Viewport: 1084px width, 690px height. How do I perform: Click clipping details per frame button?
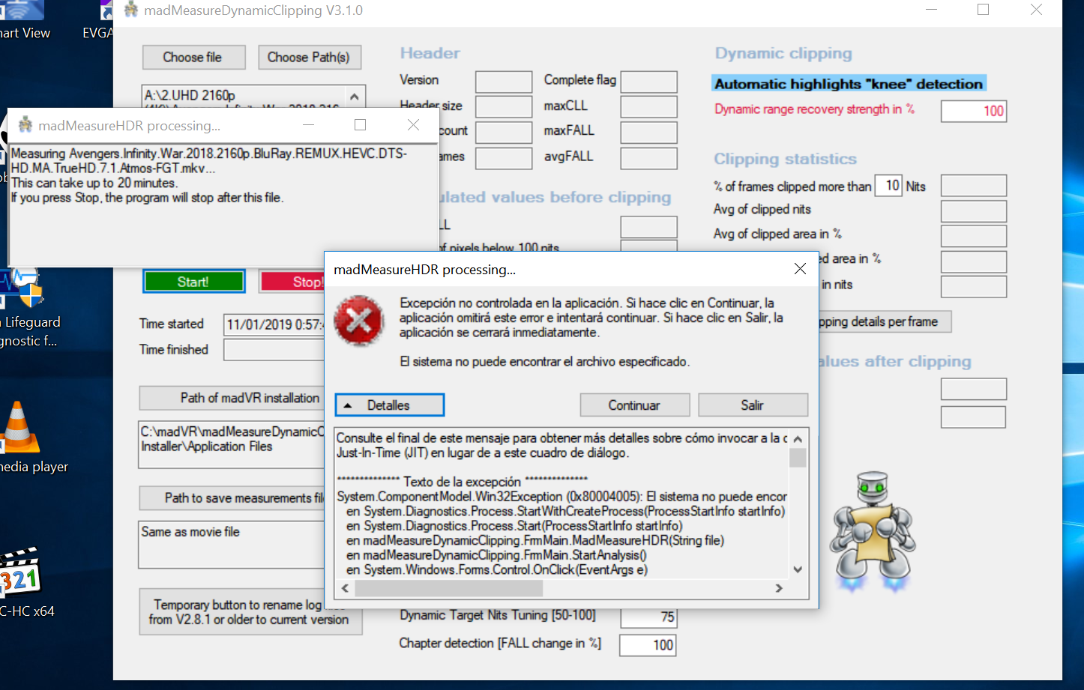(885, 322)
